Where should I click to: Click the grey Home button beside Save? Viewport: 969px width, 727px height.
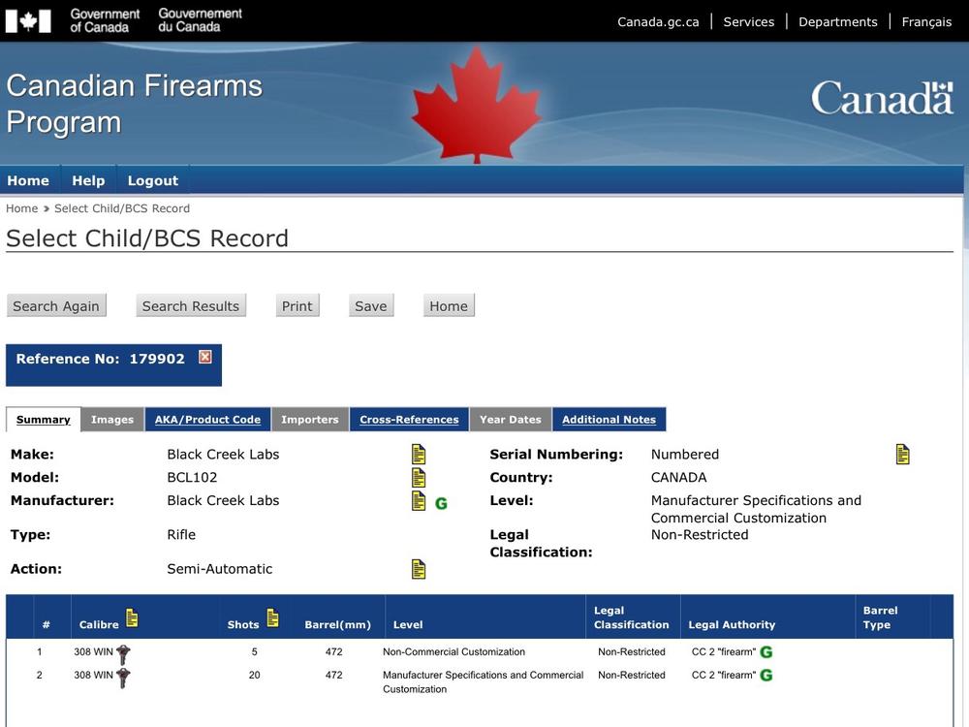[x=449, y=306]
